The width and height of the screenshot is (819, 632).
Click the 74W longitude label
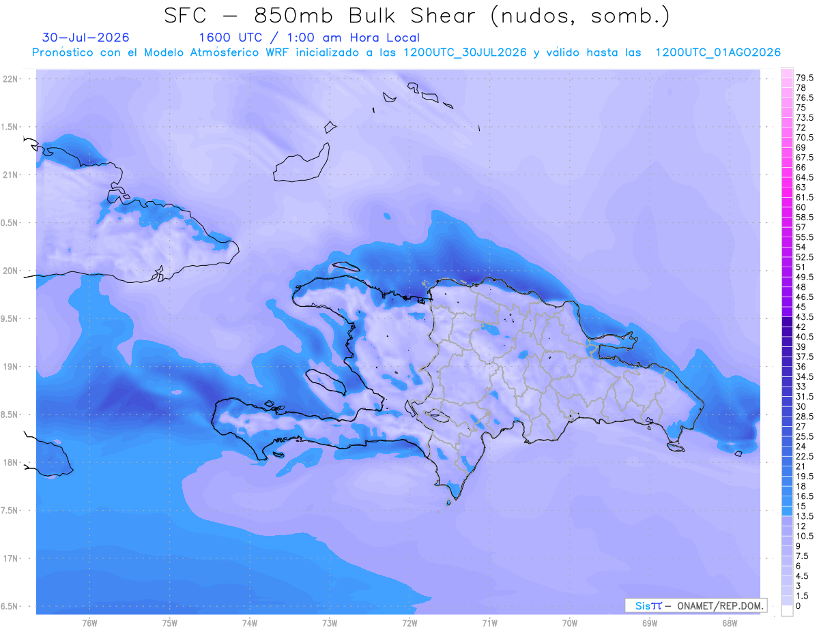click(x=250, y=622)
